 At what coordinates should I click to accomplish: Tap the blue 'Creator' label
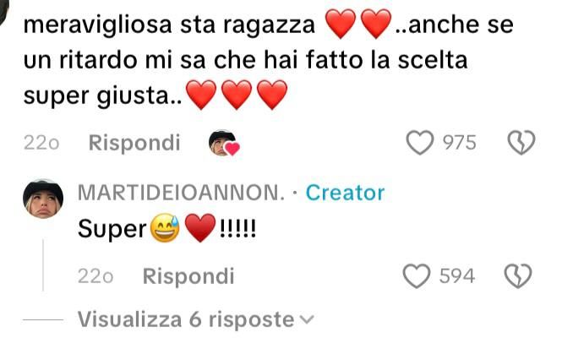[x=345, y=193]
